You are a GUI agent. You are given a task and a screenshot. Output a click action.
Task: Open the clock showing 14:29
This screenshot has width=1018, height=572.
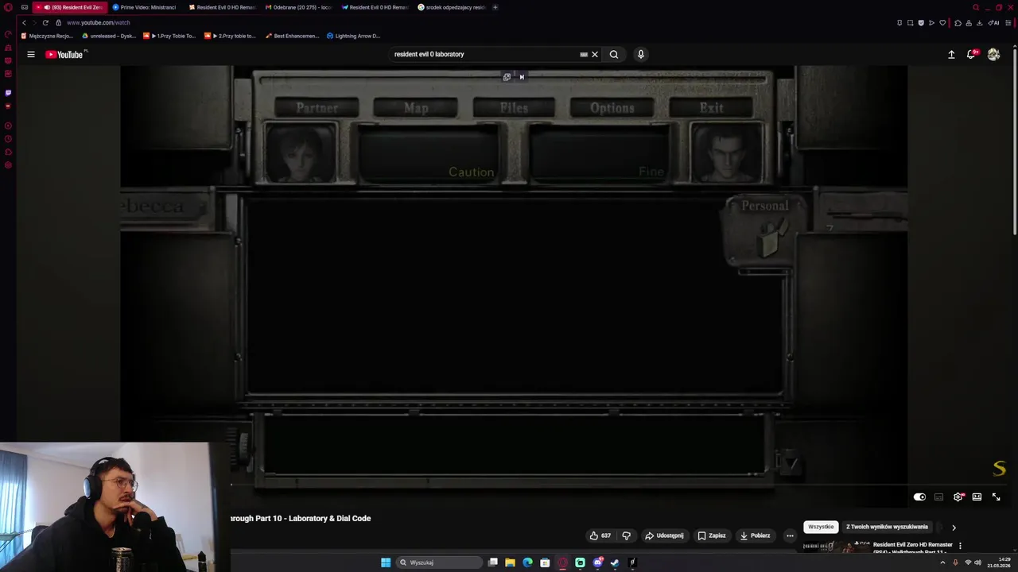pyautogui.click(x=1000, y=562)
